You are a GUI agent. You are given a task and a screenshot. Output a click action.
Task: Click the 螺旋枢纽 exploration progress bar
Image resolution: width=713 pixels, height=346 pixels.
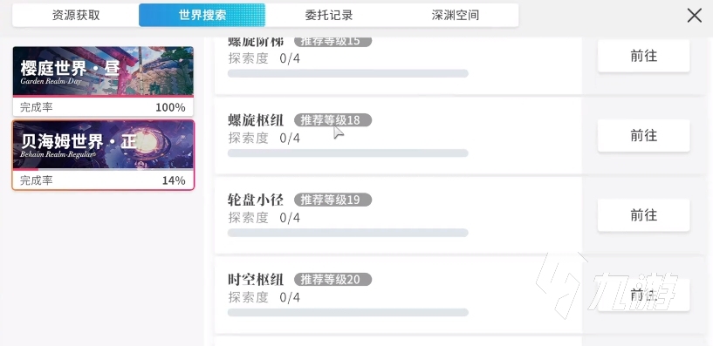(x=348, y=153)
